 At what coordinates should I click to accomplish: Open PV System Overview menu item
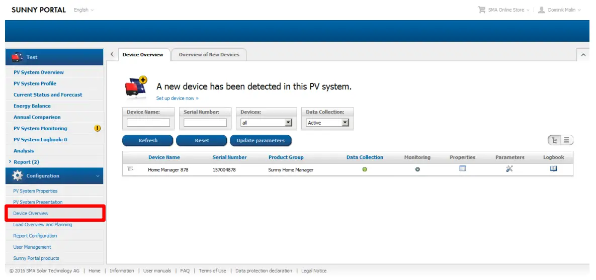[39, 72]
